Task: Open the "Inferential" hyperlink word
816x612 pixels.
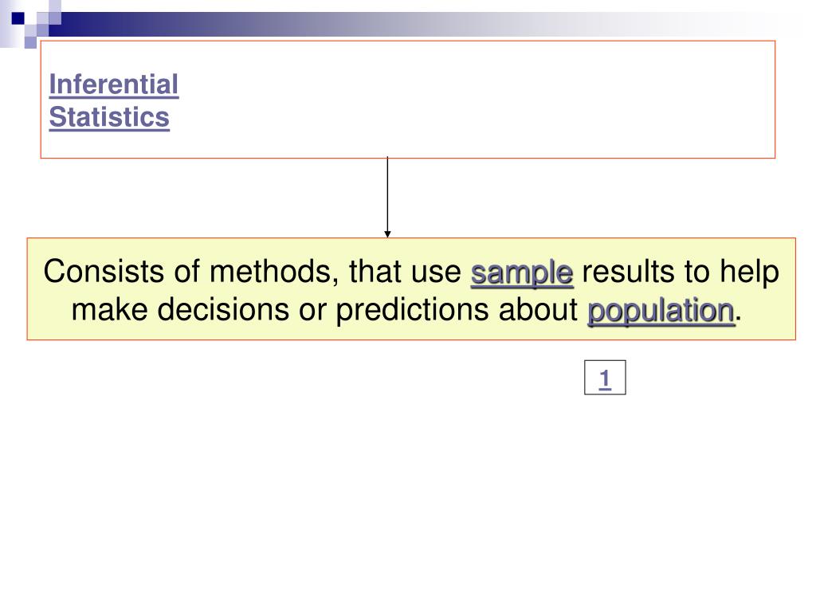Action: pyautogui.click(x=114, y=84)
